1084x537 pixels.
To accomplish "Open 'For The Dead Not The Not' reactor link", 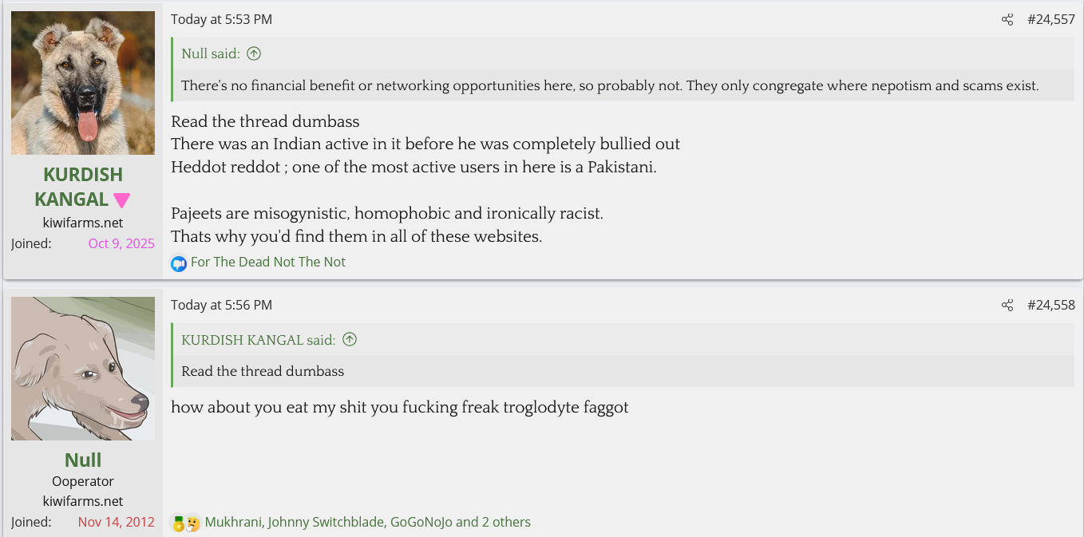I will click(268, 263).
